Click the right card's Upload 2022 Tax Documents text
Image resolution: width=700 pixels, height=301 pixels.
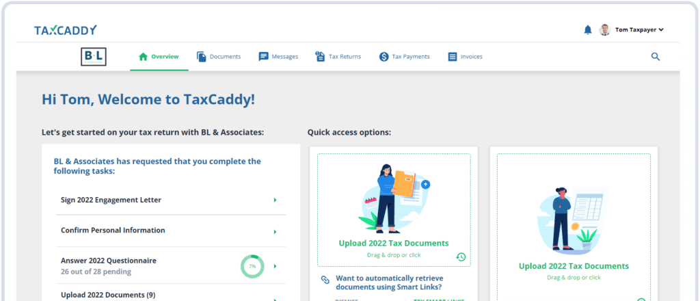(574, 266)
